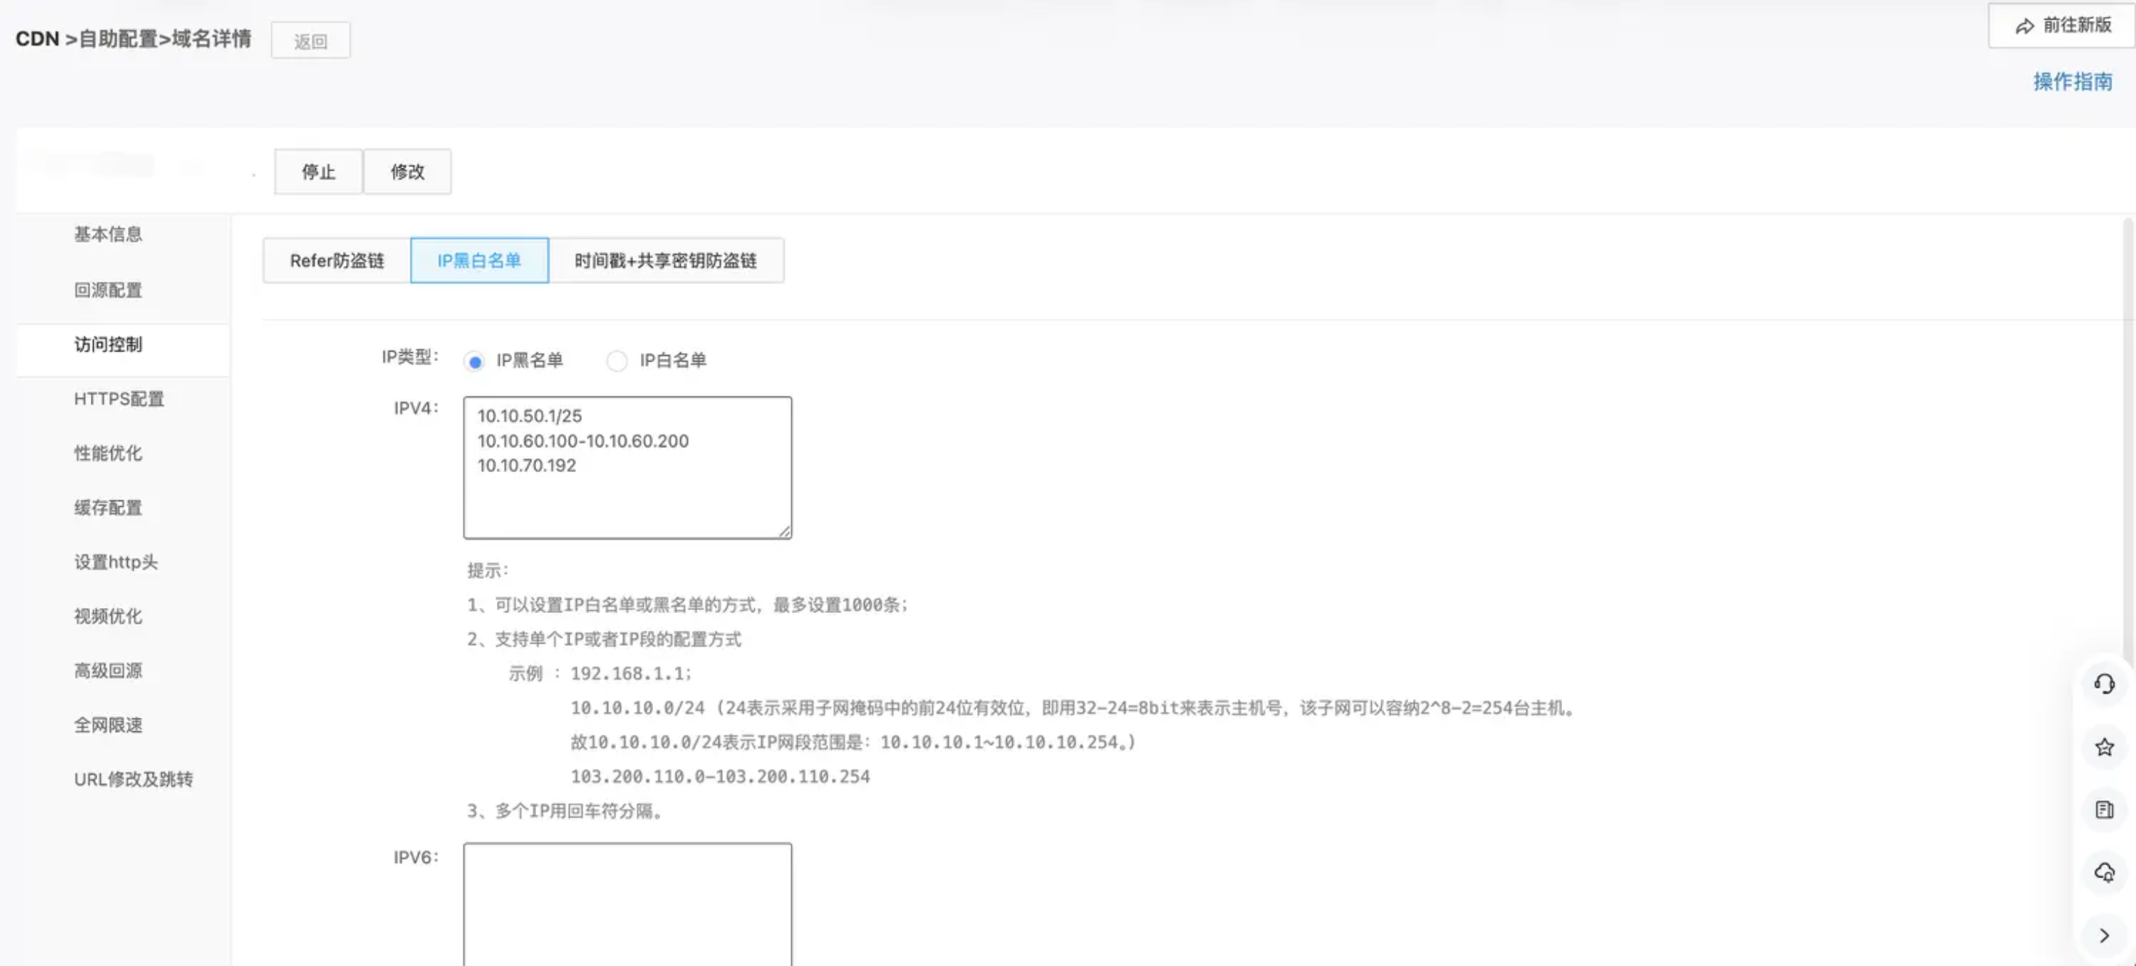
Task: Open HTTPS配置 in sidebar menu
Action: (x=118, y=399)
